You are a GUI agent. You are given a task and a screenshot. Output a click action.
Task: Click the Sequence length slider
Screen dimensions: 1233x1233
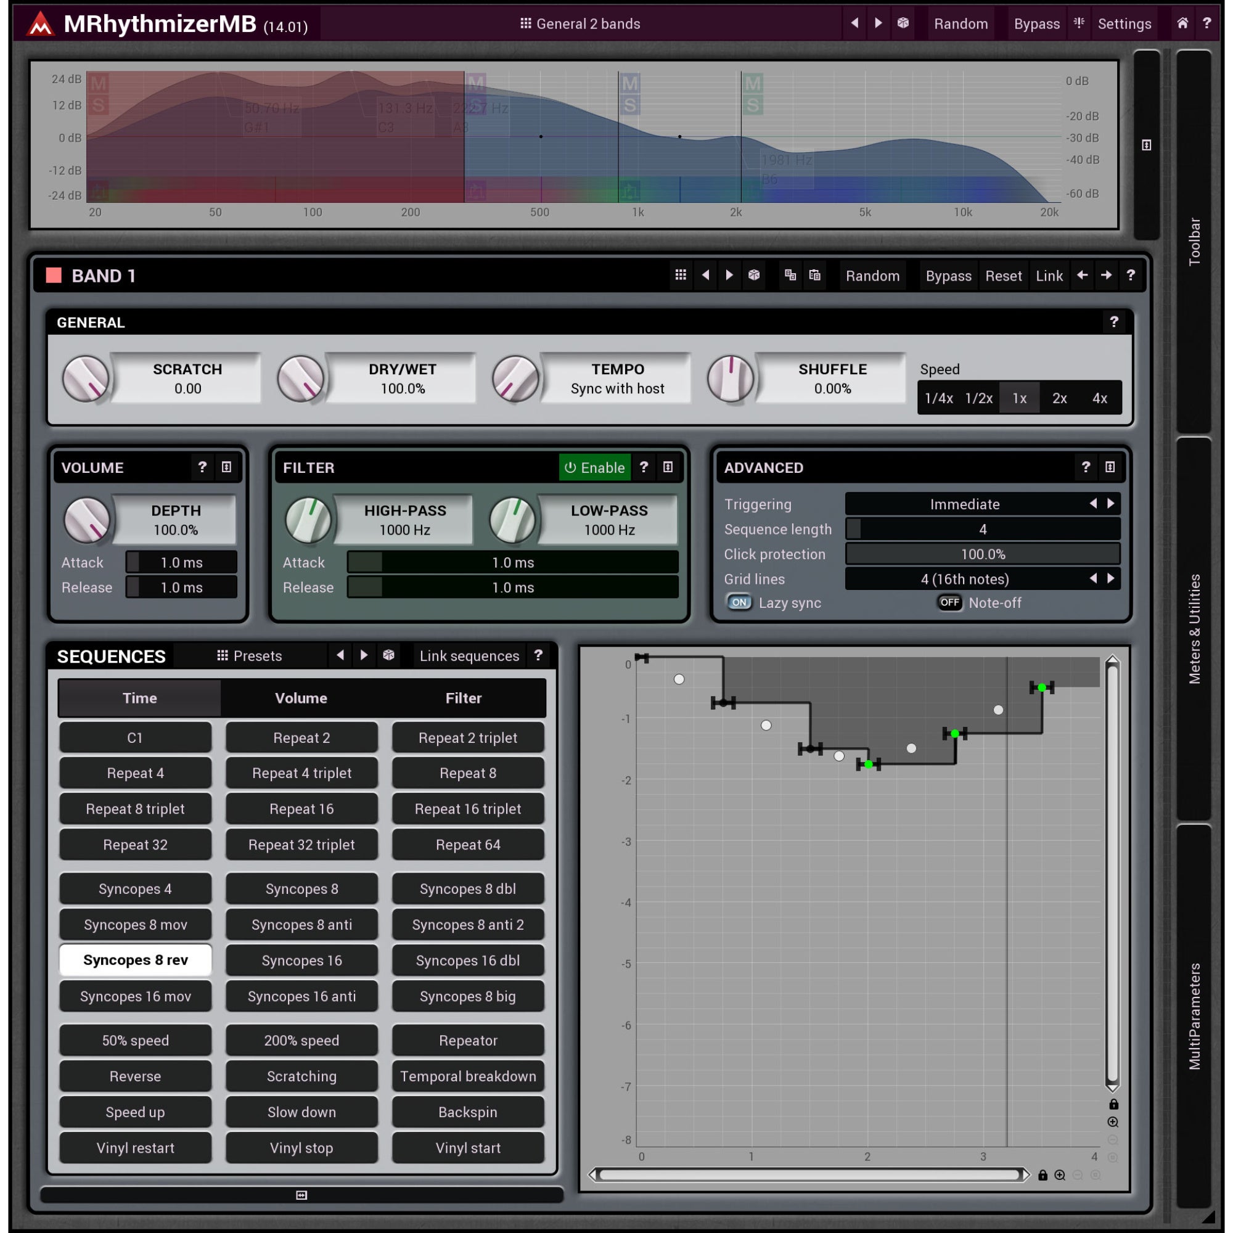click(983, 529)
